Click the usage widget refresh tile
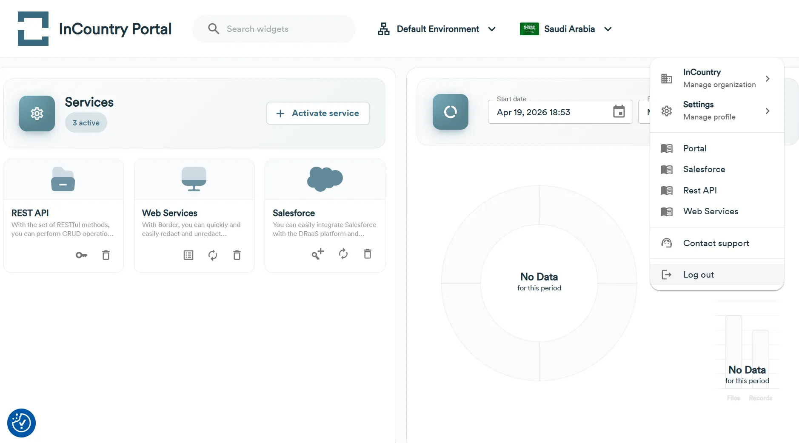The image size is (799, 443). (451, 112)
